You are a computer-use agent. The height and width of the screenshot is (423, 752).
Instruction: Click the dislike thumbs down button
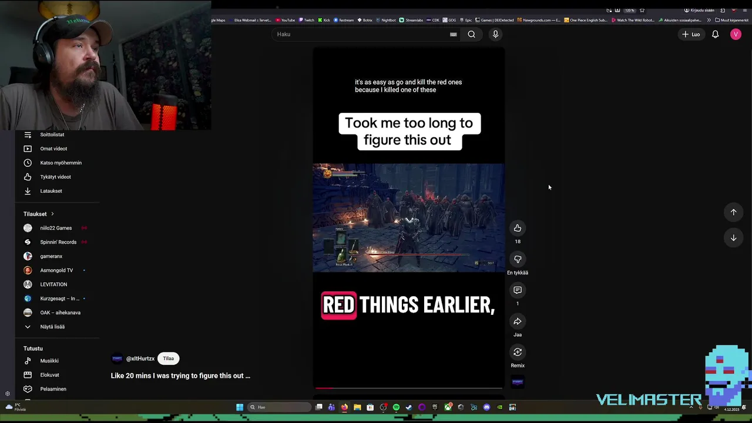click(518, 259)
